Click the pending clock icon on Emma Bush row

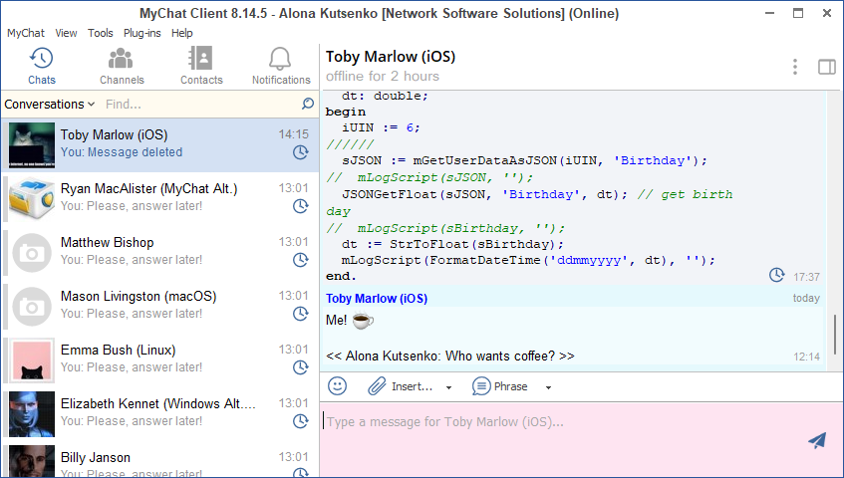300,367
